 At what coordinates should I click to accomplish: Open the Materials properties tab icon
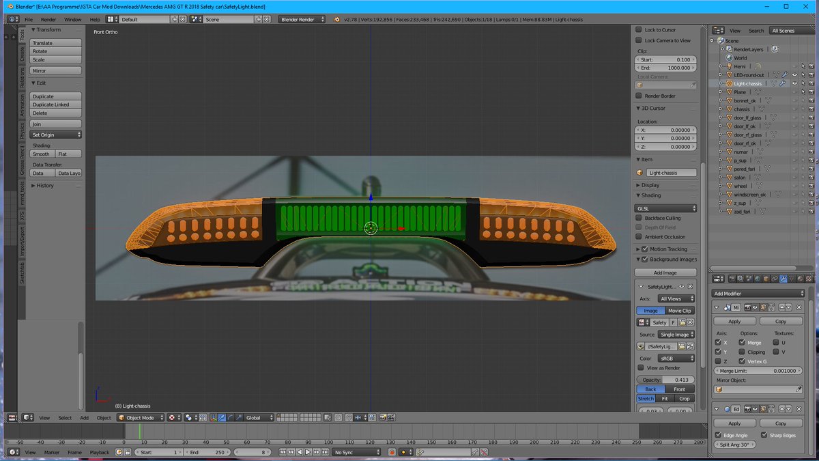800,279
